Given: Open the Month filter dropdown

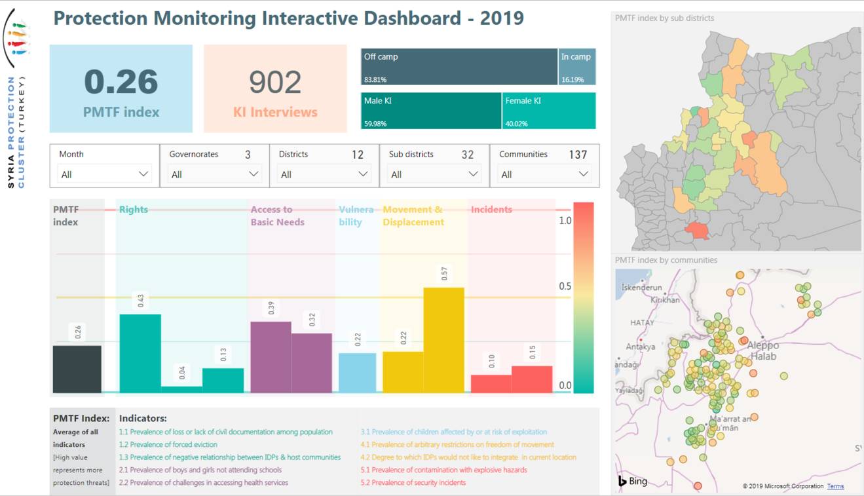Looking at the screenshot, I should pyautogui.click(x=104, y=174).
